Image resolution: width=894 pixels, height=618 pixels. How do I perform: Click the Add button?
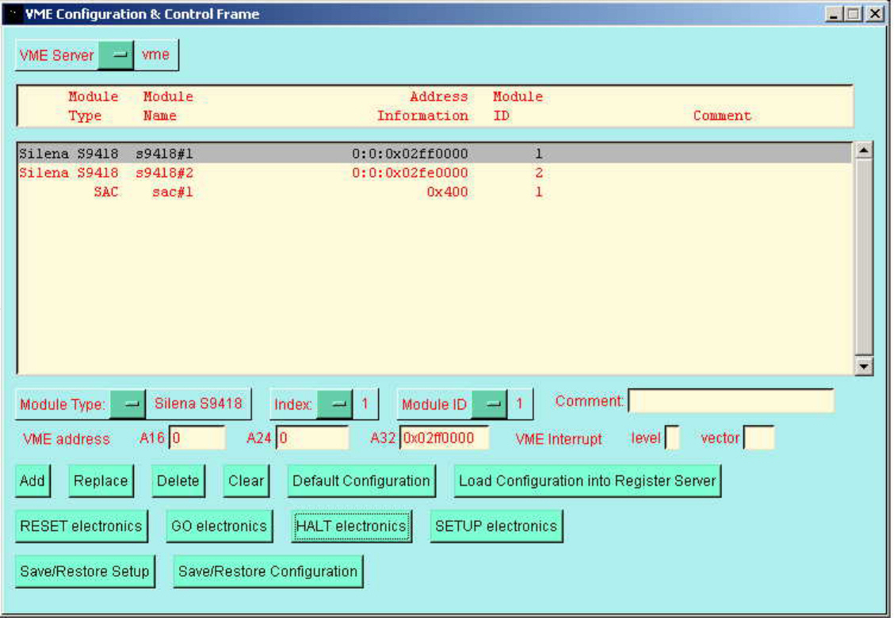pos(32,481)
